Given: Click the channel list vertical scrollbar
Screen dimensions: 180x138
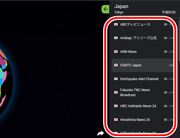Looking at the screenshot, I should coord(179,40).
